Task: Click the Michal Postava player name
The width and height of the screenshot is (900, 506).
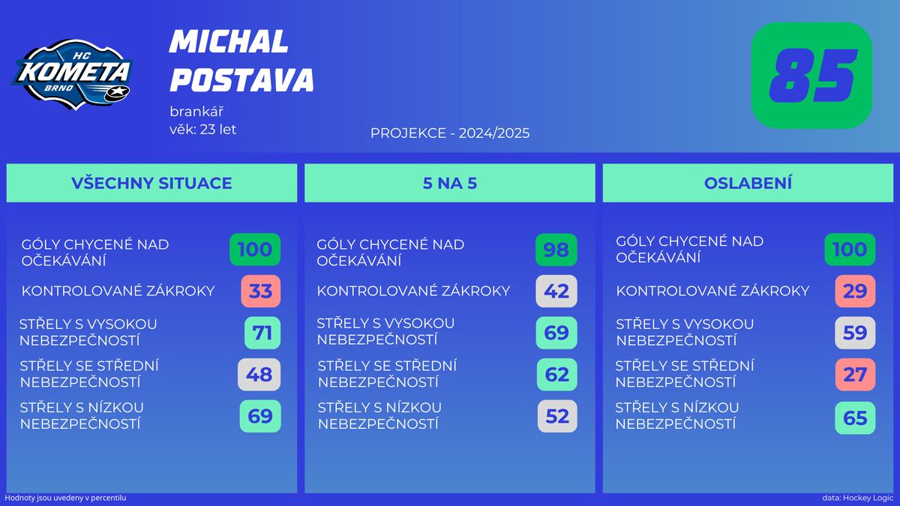Action: tap(241, 60)
